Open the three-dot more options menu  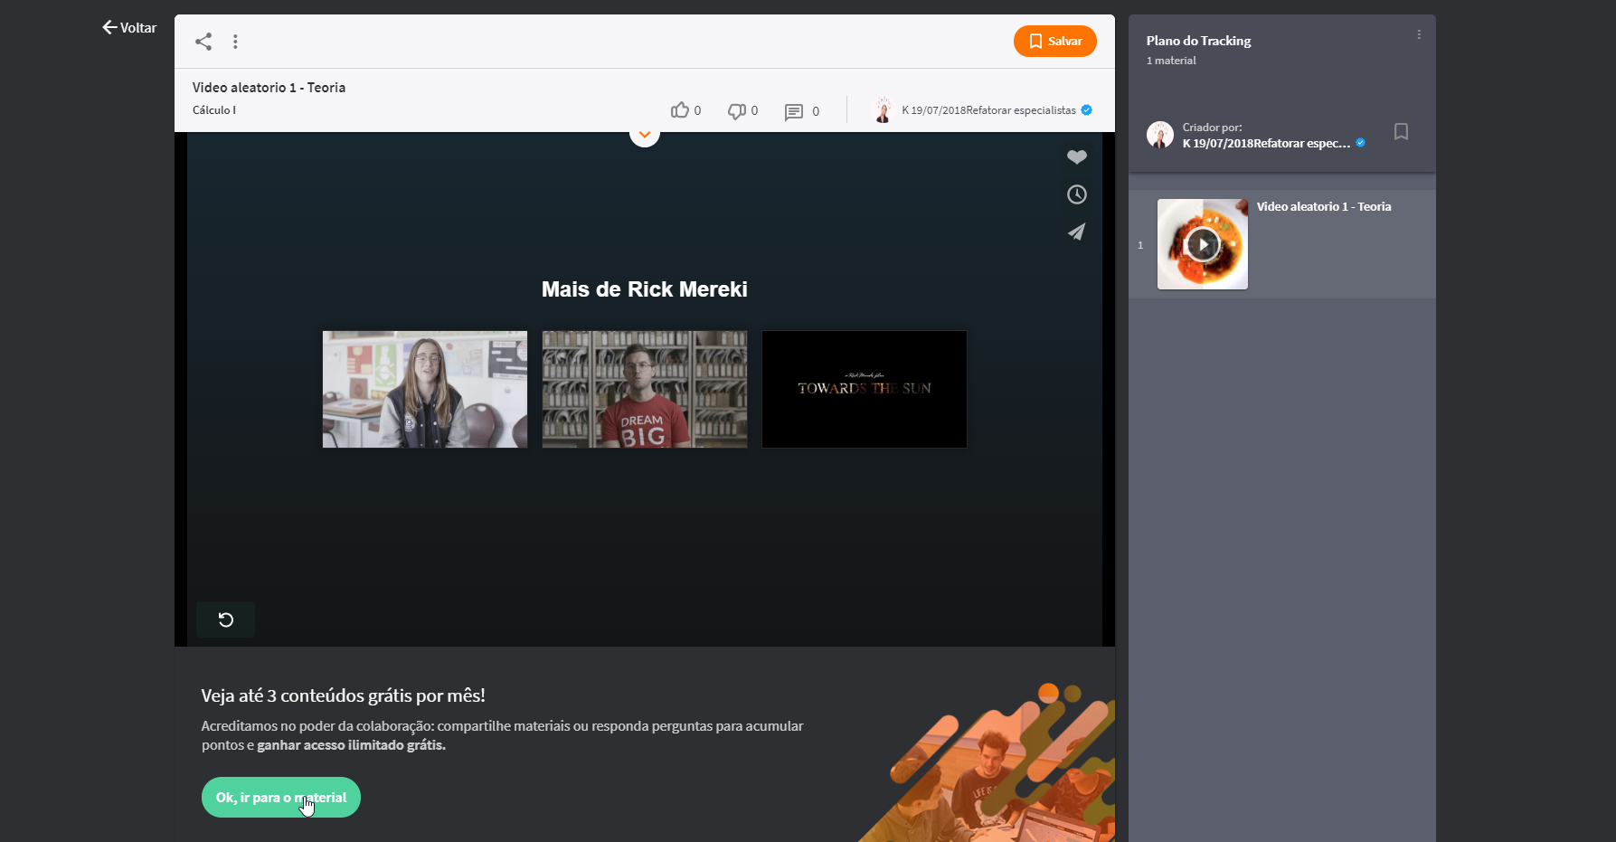coord(235,42)
